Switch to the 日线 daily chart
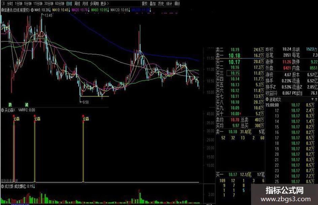318x205 pixels. click(x=69, y=3)
